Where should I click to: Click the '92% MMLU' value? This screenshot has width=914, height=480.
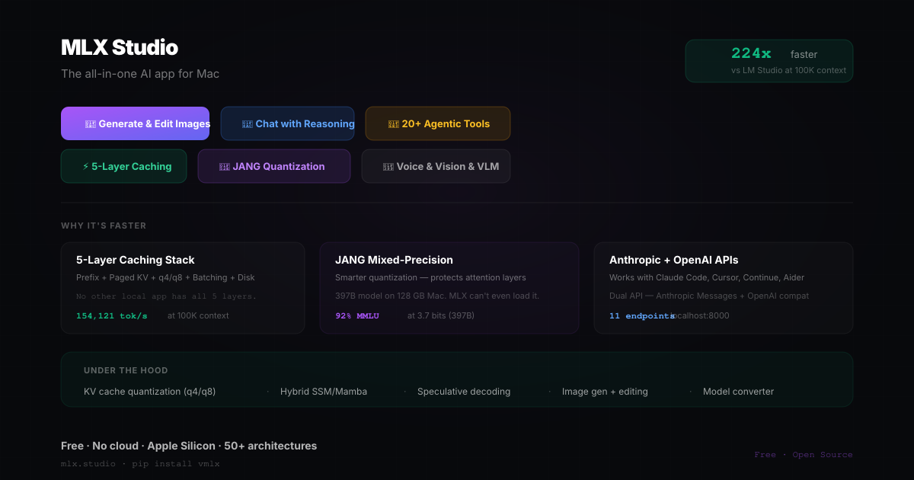pyautogui.click(x=357, y=315)
